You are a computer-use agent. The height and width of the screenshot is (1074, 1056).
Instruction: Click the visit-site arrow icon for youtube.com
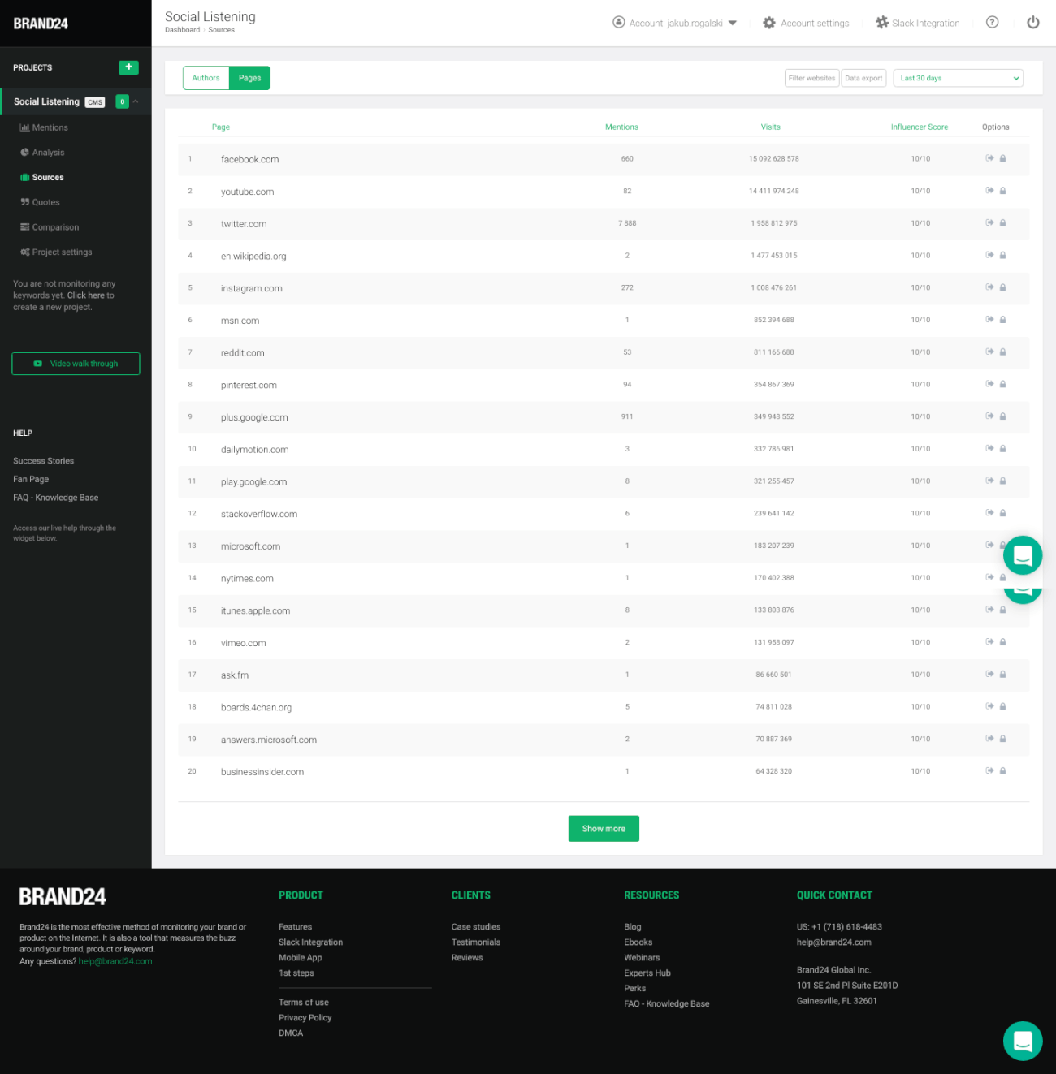coord(989,191)
